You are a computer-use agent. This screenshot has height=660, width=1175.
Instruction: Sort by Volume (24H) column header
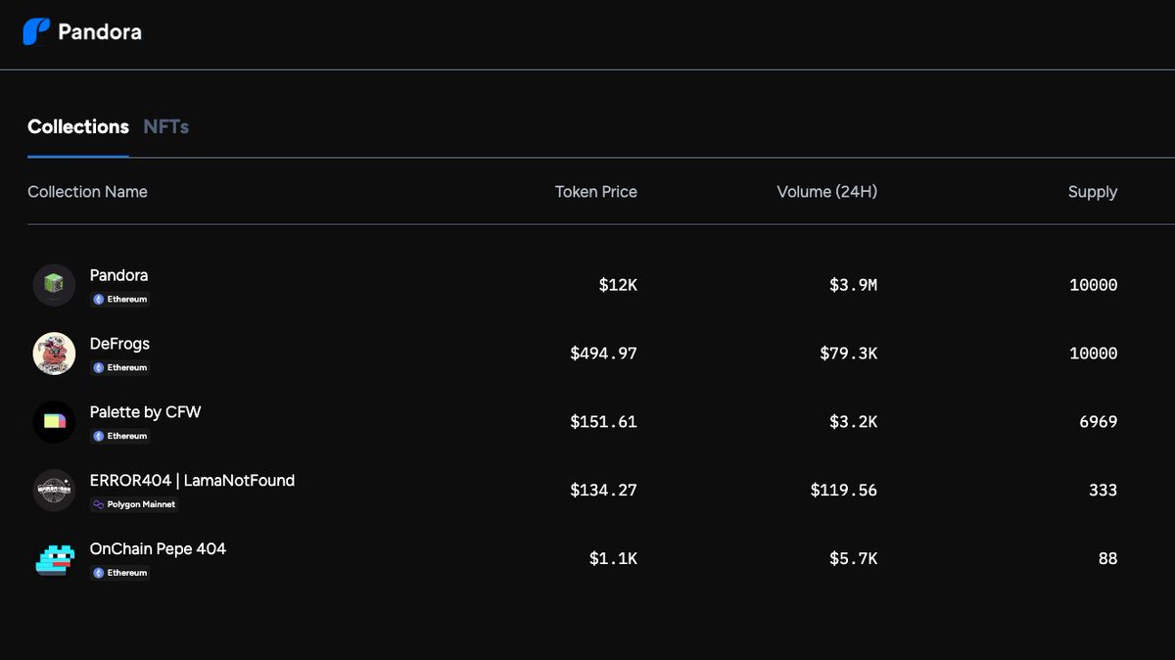pos(827,192)
